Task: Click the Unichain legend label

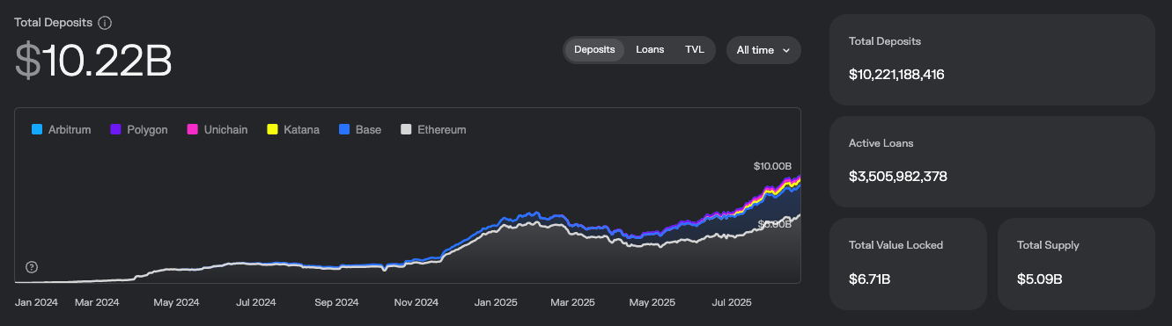Action: tap(225, 130)
